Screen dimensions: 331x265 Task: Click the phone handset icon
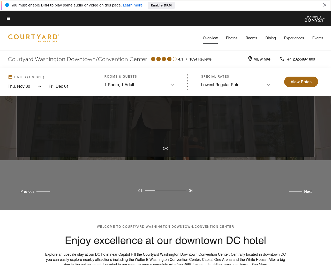coord(282,59)
